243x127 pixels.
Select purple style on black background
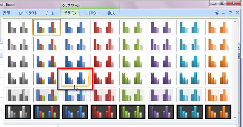click(x=161, y=112)
